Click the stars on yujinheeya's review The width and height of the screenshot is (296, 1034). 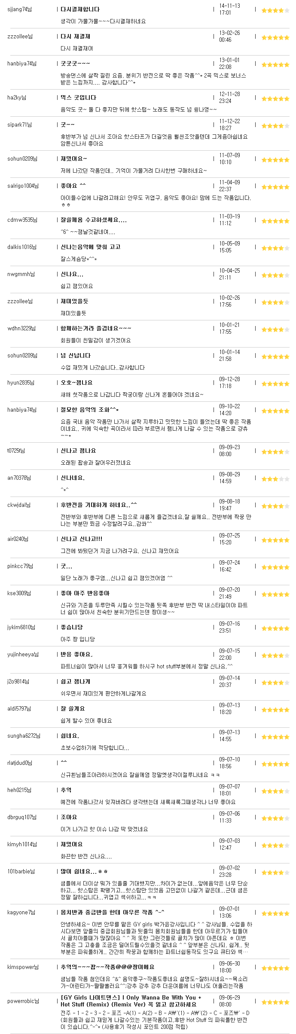[275, 655]
